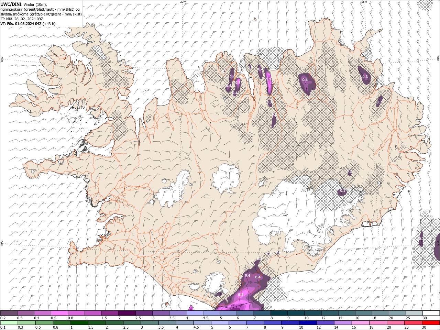Click the '0.1' label in the legend
The width and height of the screenshot is (440, 330).
click(x=3, y=327)
